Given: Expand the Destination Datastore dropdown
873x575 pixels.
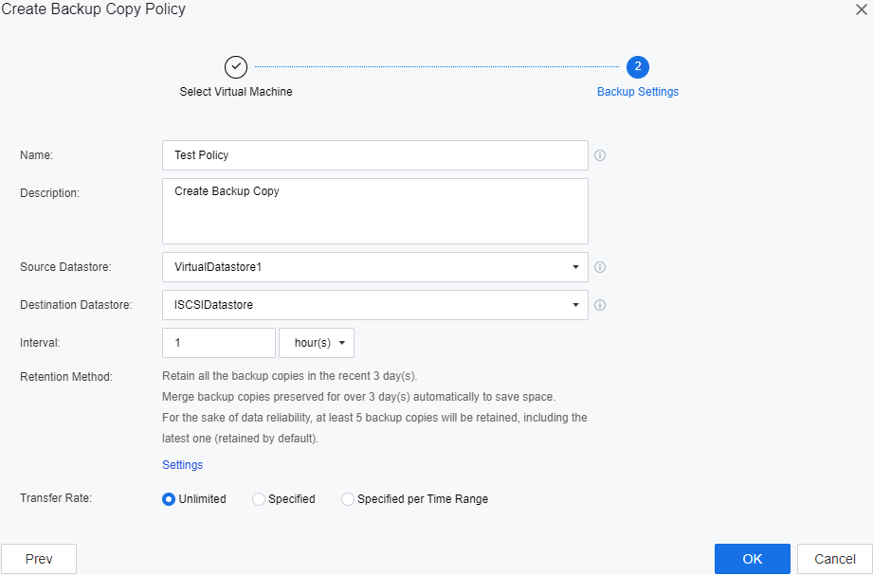Looking at the screenshot, I should point(374,305).
